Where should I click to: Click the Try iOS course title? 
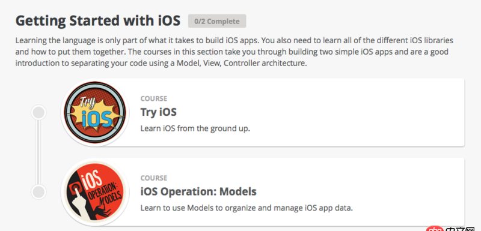159,112
